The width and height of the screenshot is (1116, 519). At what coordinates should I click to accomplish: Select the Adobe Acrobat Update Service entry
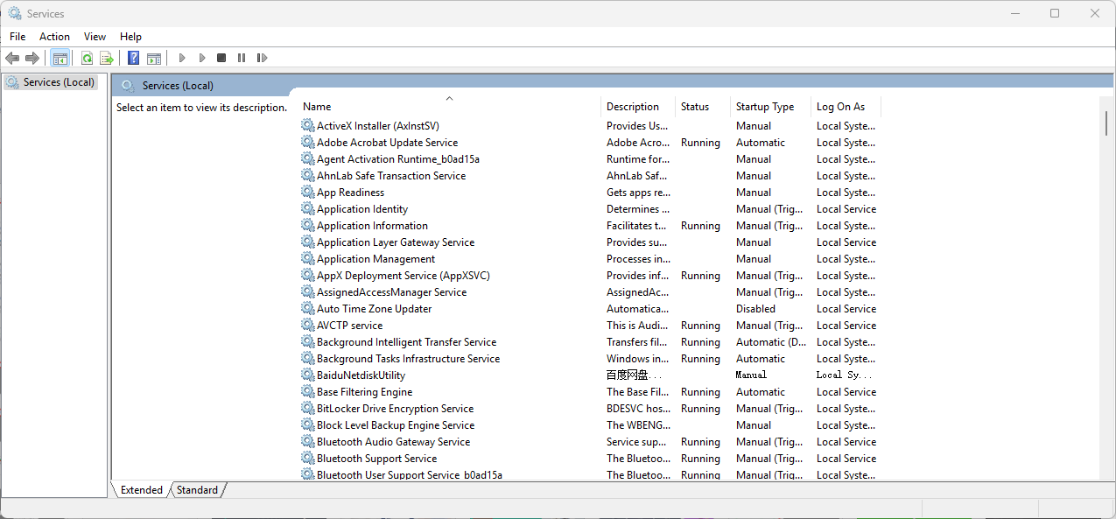click(387, 143)
